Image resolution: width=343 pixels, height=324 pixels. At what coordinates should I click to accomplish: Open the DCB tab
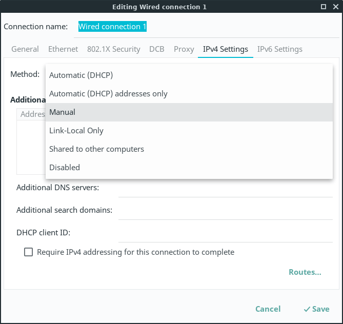[x=157, y=49]
